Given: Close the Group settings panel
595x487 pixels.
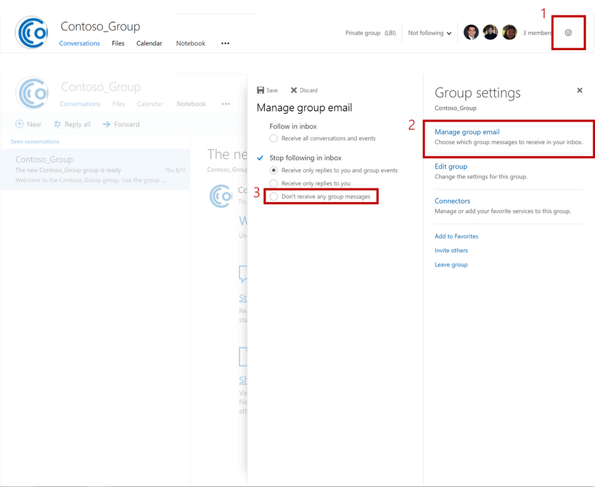Looking at the screenshot, I should 580,90.
